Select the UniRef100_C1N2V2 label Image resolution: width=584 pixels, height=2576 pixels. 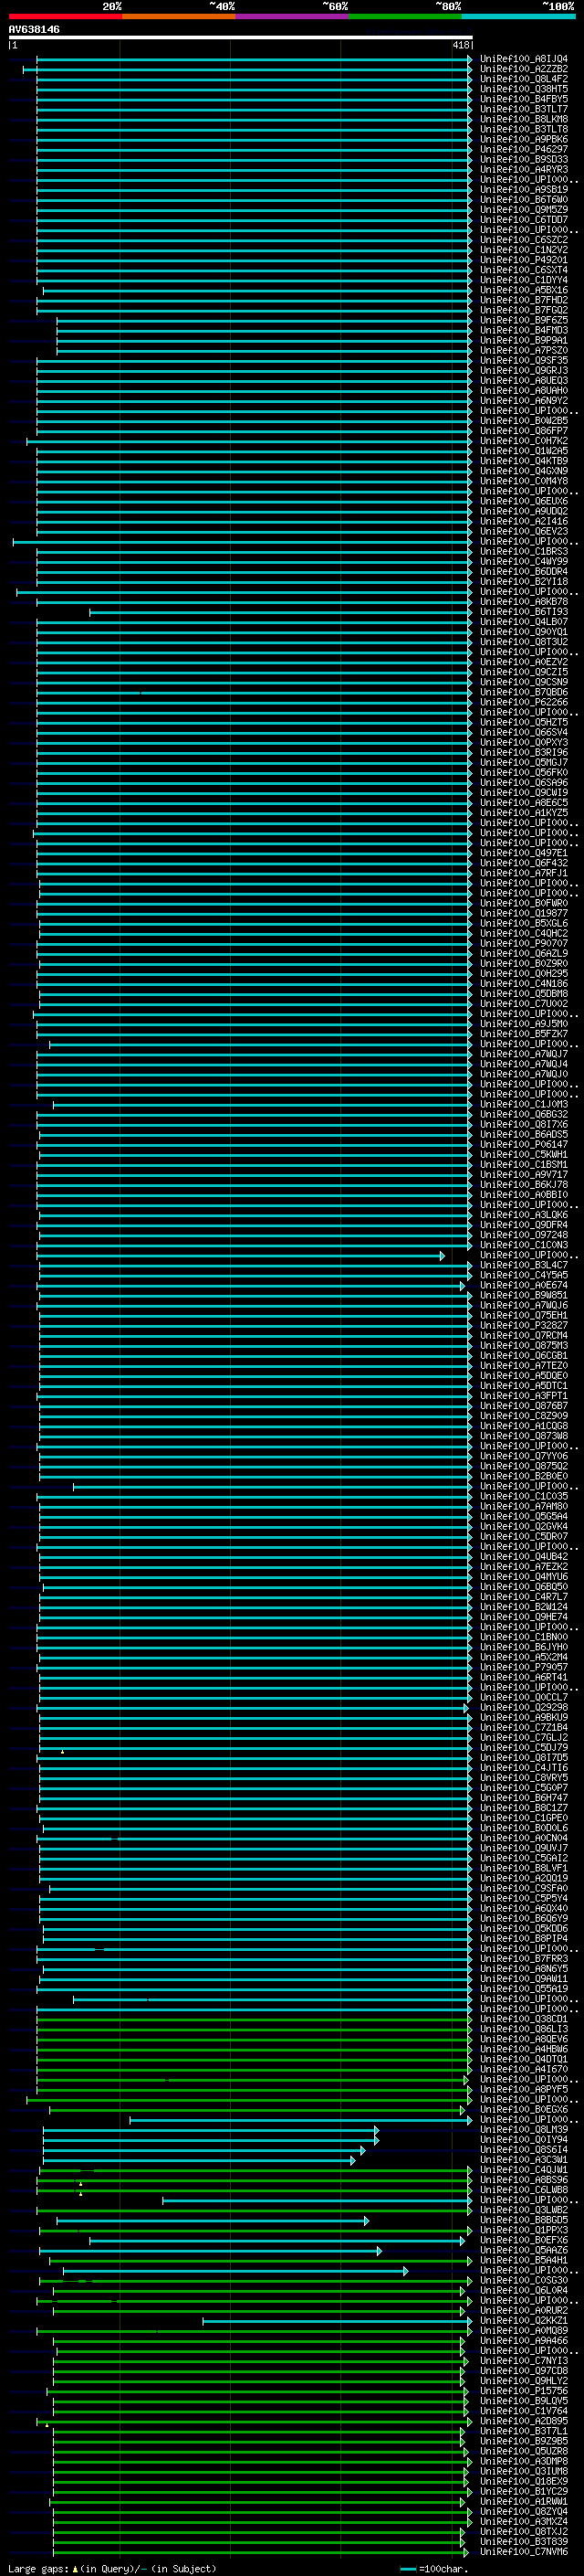tap(523, 250)
